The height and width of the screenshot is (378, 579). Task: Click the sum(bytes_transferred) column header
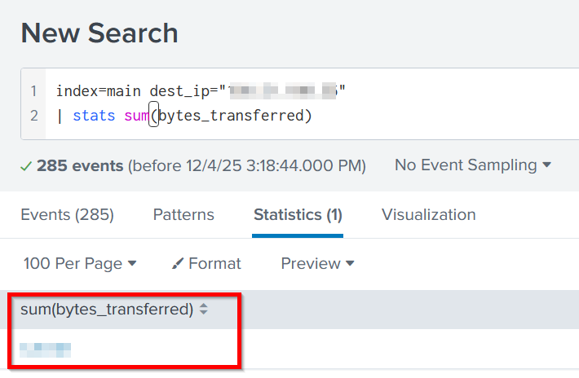(106, 310)
